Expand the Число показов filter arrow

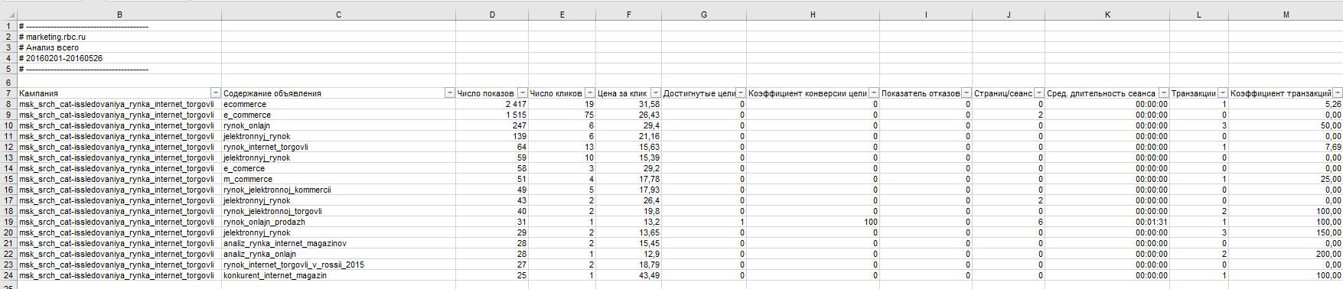pyautogui.click(x=522, y=93)
